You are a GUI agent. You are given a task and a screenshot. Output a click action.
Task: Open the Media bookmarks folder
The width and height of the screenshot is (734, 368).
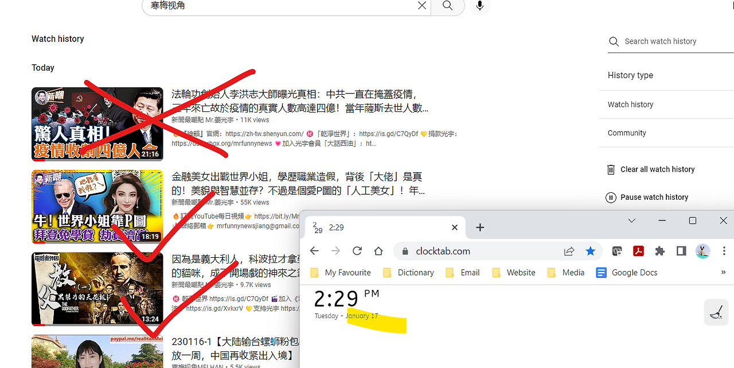point(566,273)
